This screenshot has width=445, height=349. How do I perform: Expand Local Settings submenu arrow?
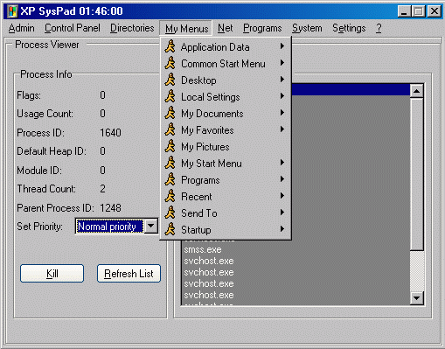coord(282,96)
